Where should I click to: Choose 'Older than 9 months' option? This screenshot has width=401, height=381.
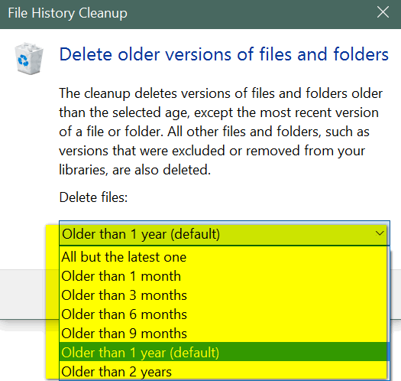[x=224, y=334]
